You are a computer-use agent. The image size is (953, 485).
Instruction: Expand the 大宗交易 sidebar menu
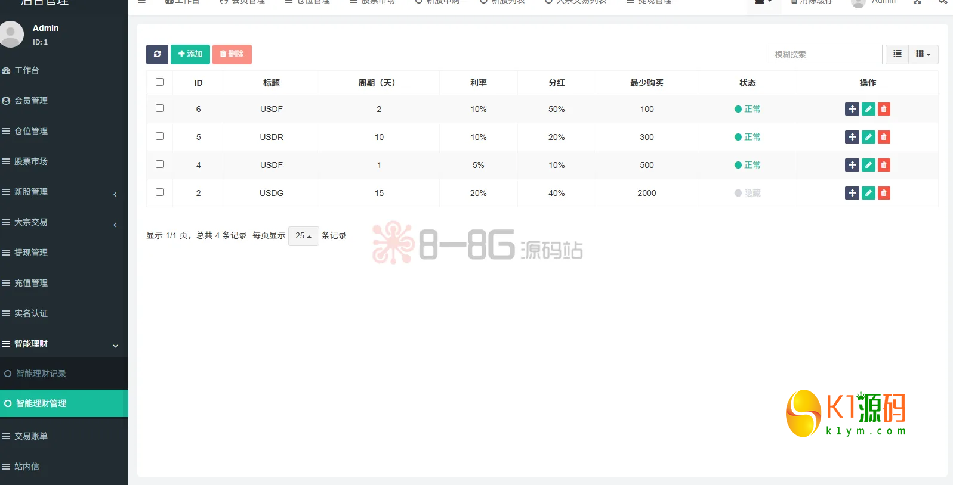point(64,222)
